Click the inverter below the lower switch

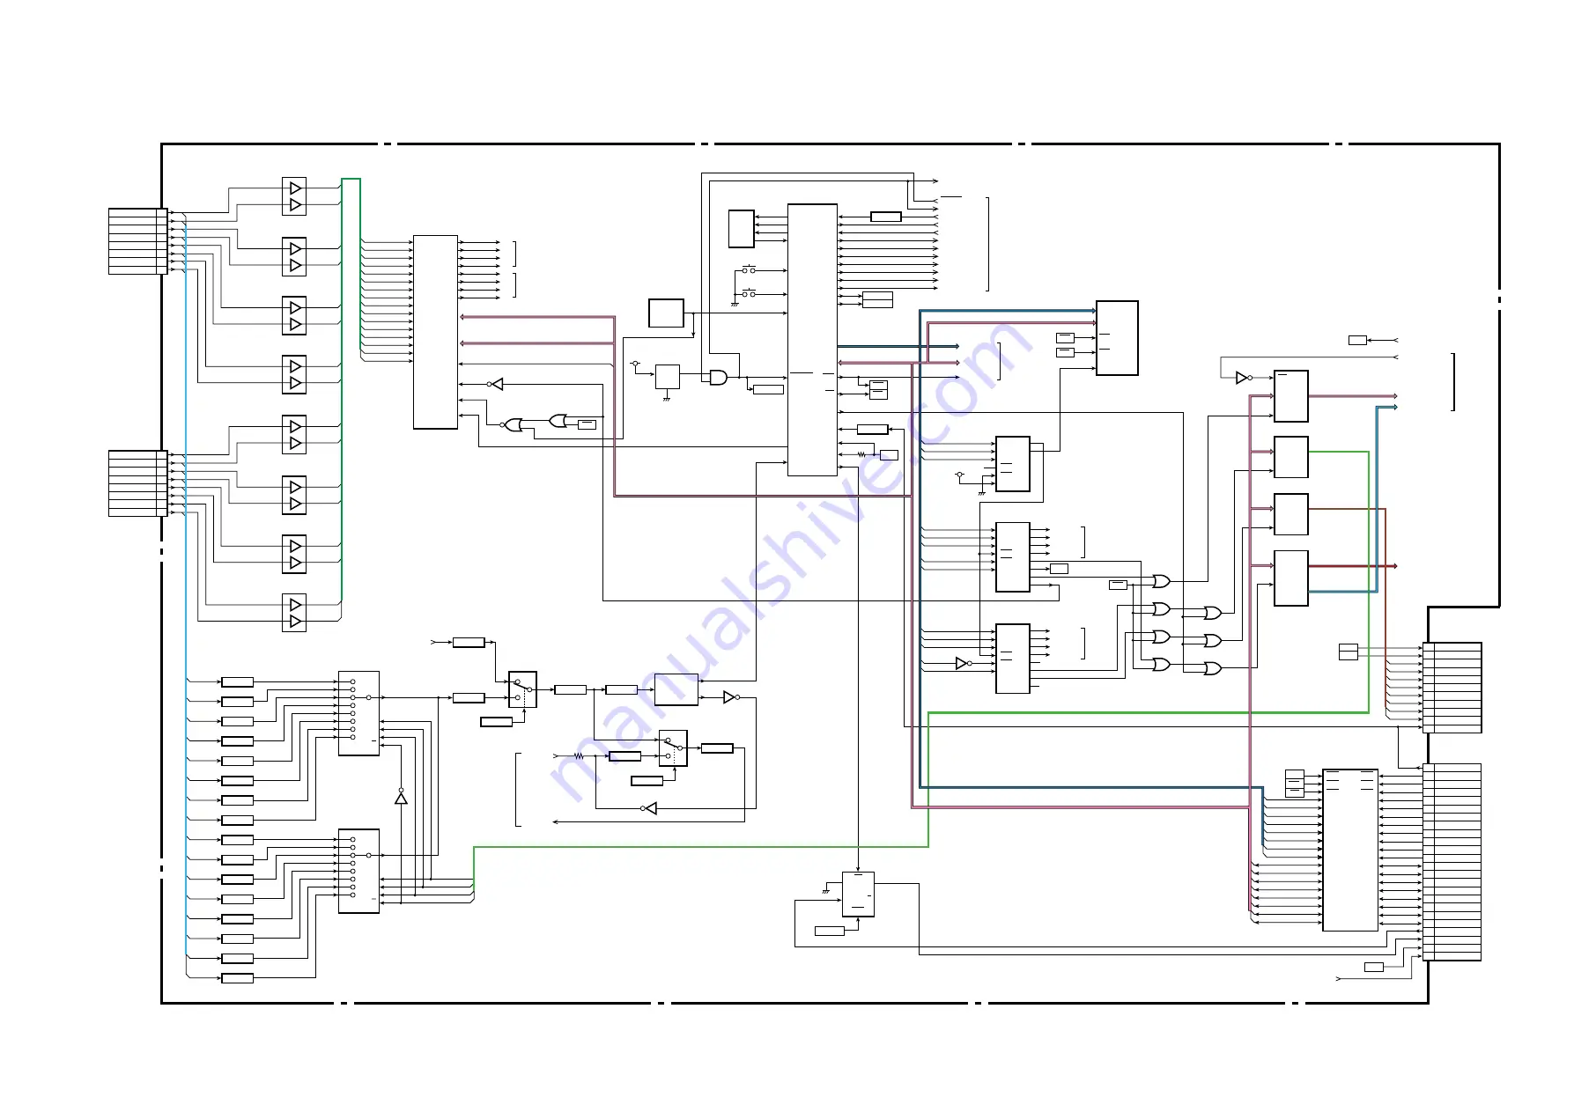coord(650,808)
